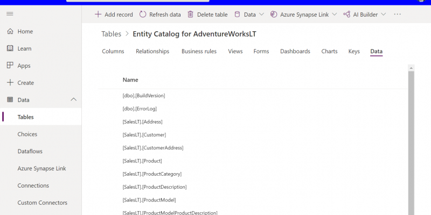Screen dimensions: 431x215
Task: Click the scrollbar up arrow
Action: 411,68
